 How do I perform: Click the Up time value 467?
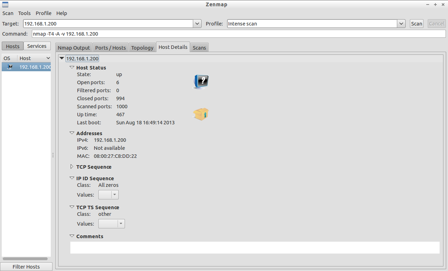click(120, 115)
